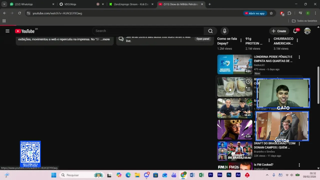Open the LONDRINA PERDE PÊNALTI video thumbnail
This screenshot has width=320, height=180.
(x=235, y=64)
